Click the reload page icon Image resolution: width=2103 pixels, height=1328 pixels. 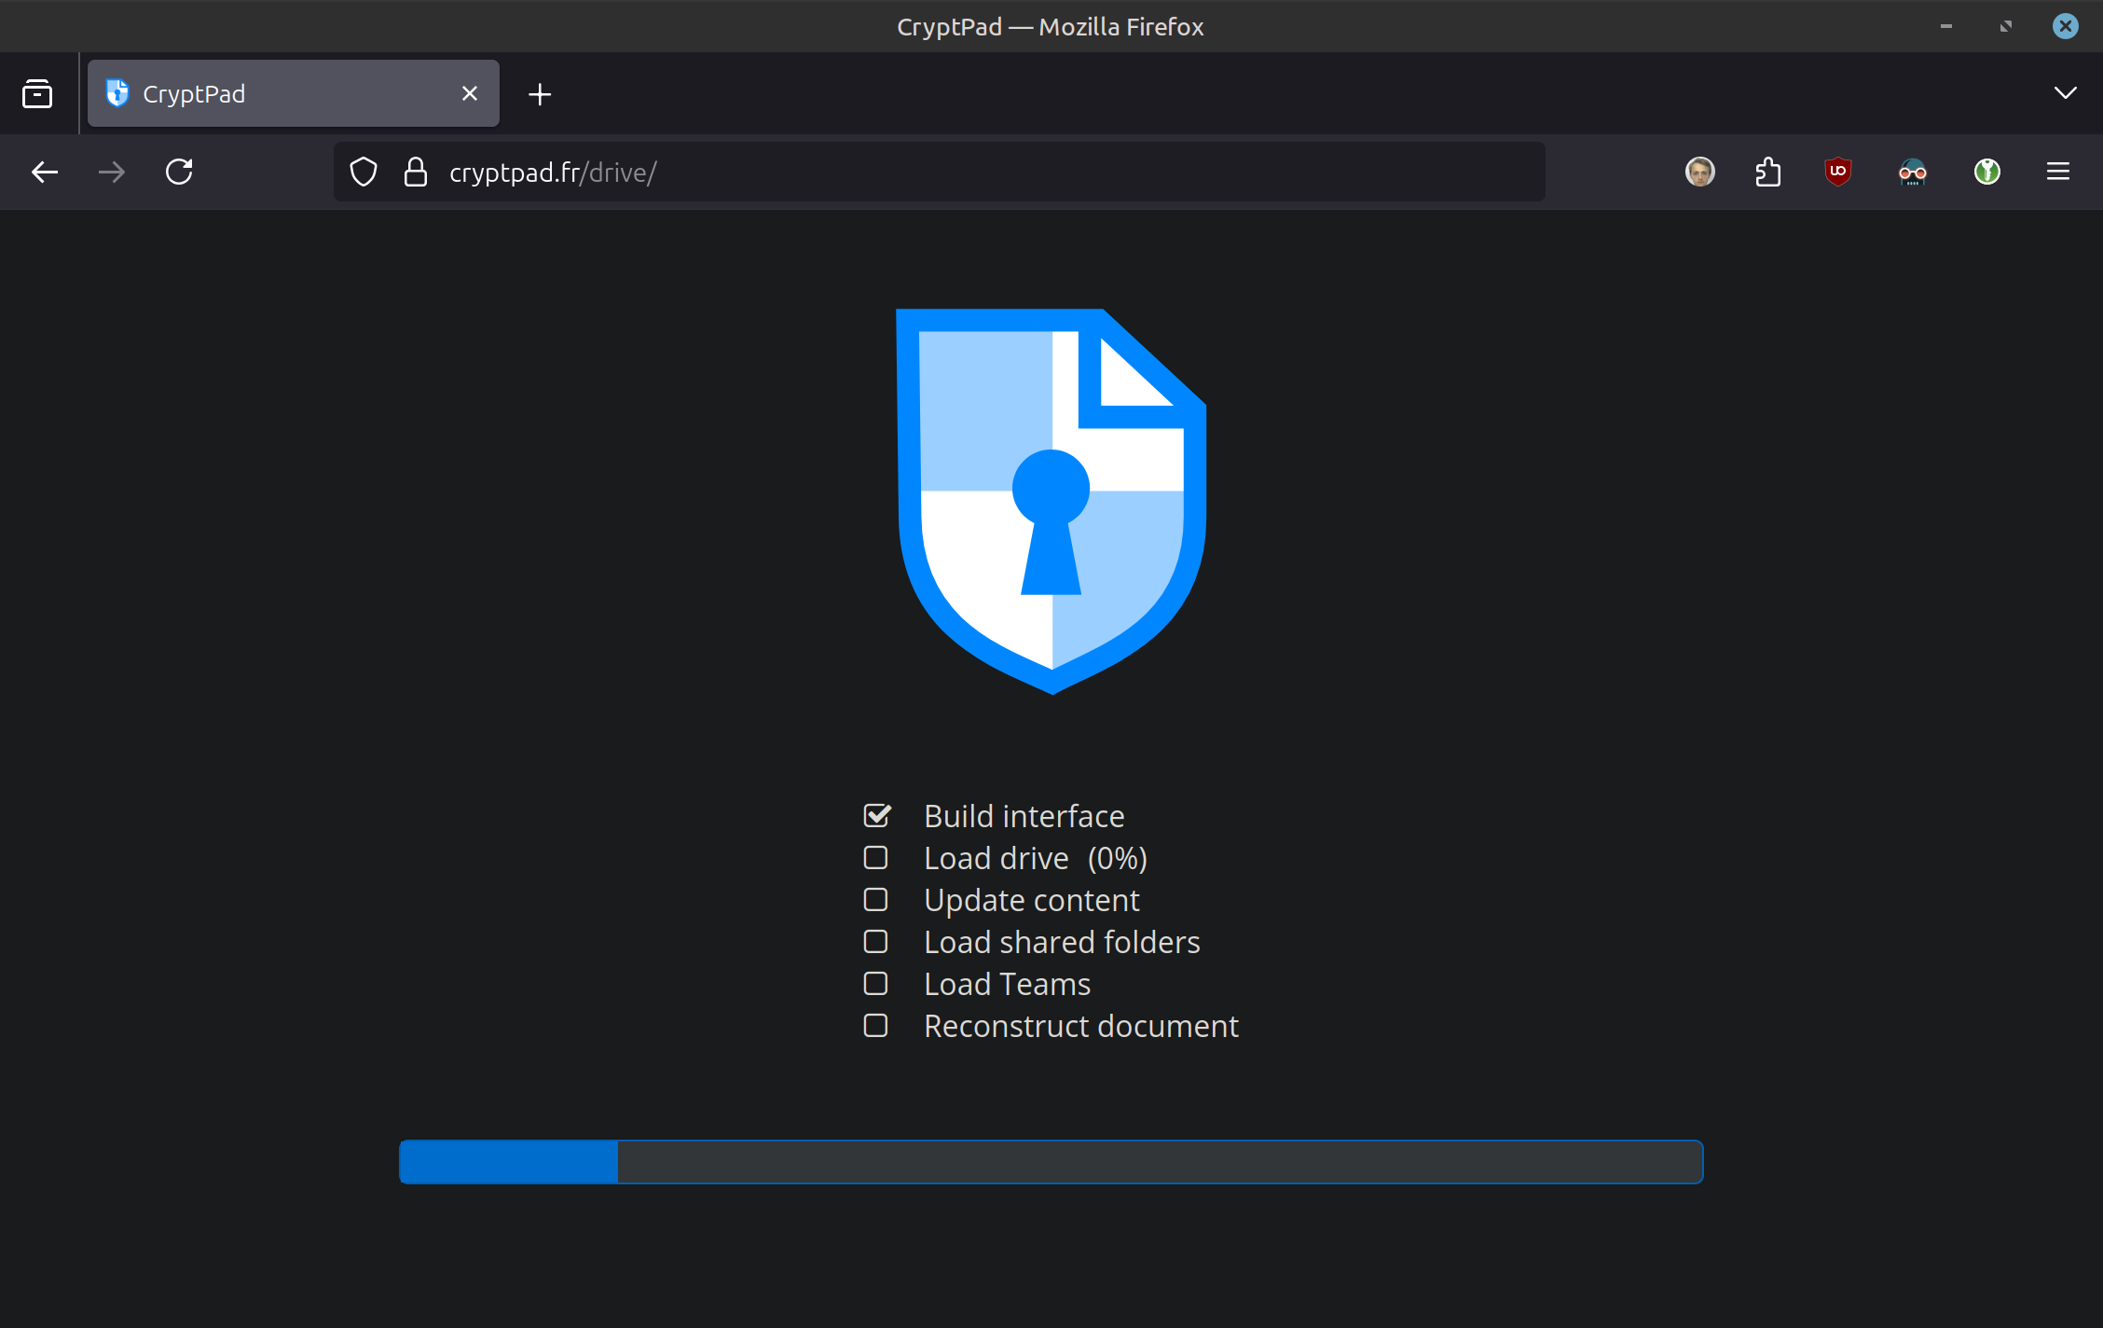point(179,172)
